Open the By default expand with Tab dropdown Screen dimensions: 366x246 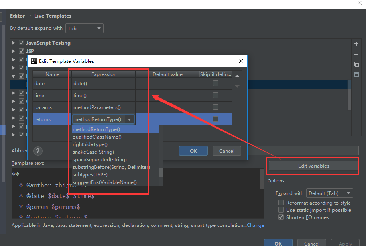click(85, 28)
